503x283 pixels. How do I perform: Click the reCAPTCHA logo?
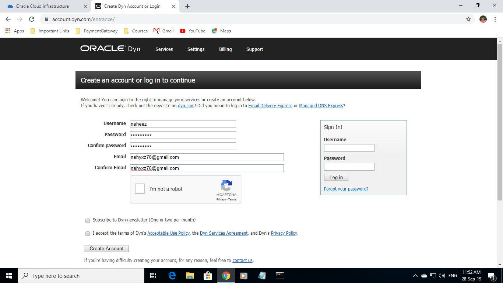[226, 186]
